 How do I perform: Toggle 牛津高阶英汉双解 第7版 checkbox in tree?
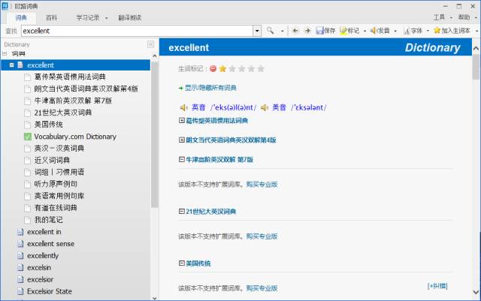pyautogui.click(x=28, y=101)
